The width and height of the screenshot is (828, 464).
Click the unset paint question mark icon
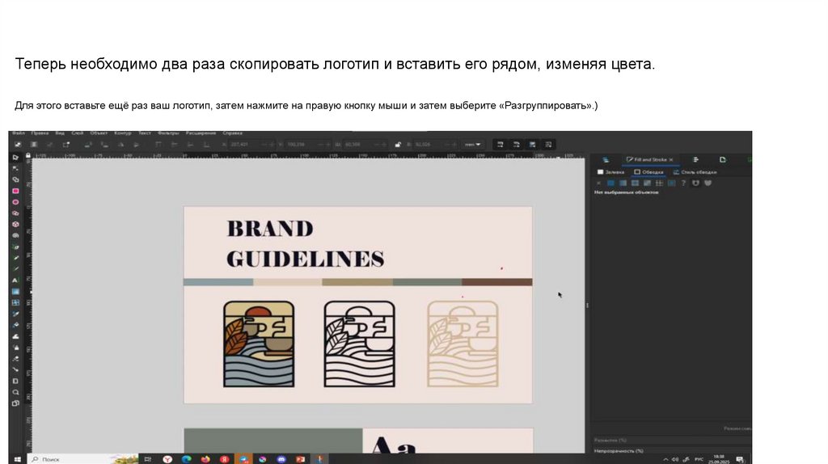[683, 183]
